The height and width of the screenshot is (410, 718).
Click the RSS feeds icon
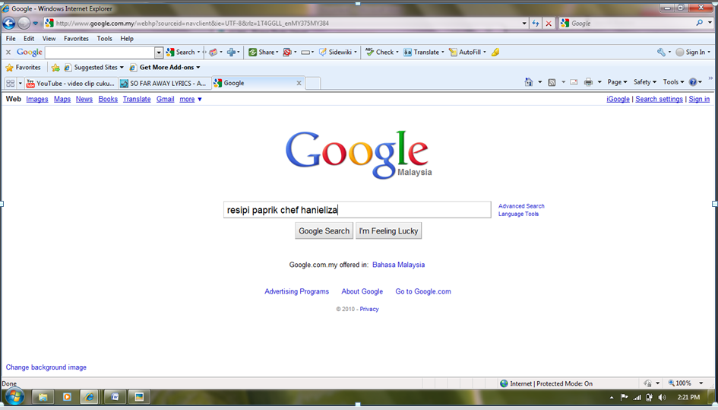[x=552, y=82]
